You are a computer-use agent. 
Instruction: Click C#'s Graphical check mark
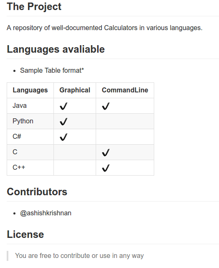64,137
